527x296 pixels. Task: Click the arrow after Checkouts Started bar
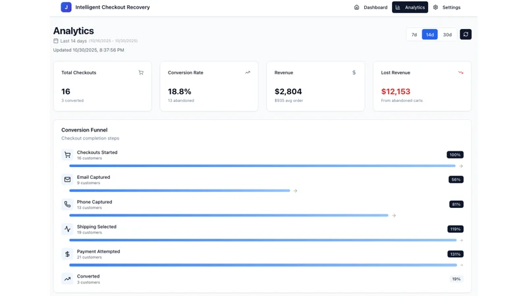tap(461, 166)
